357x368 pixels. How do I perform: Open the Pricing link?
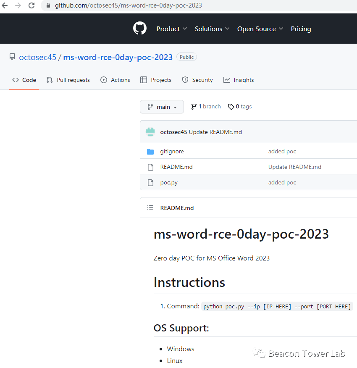pyautogui.click(x=301, y=29)
